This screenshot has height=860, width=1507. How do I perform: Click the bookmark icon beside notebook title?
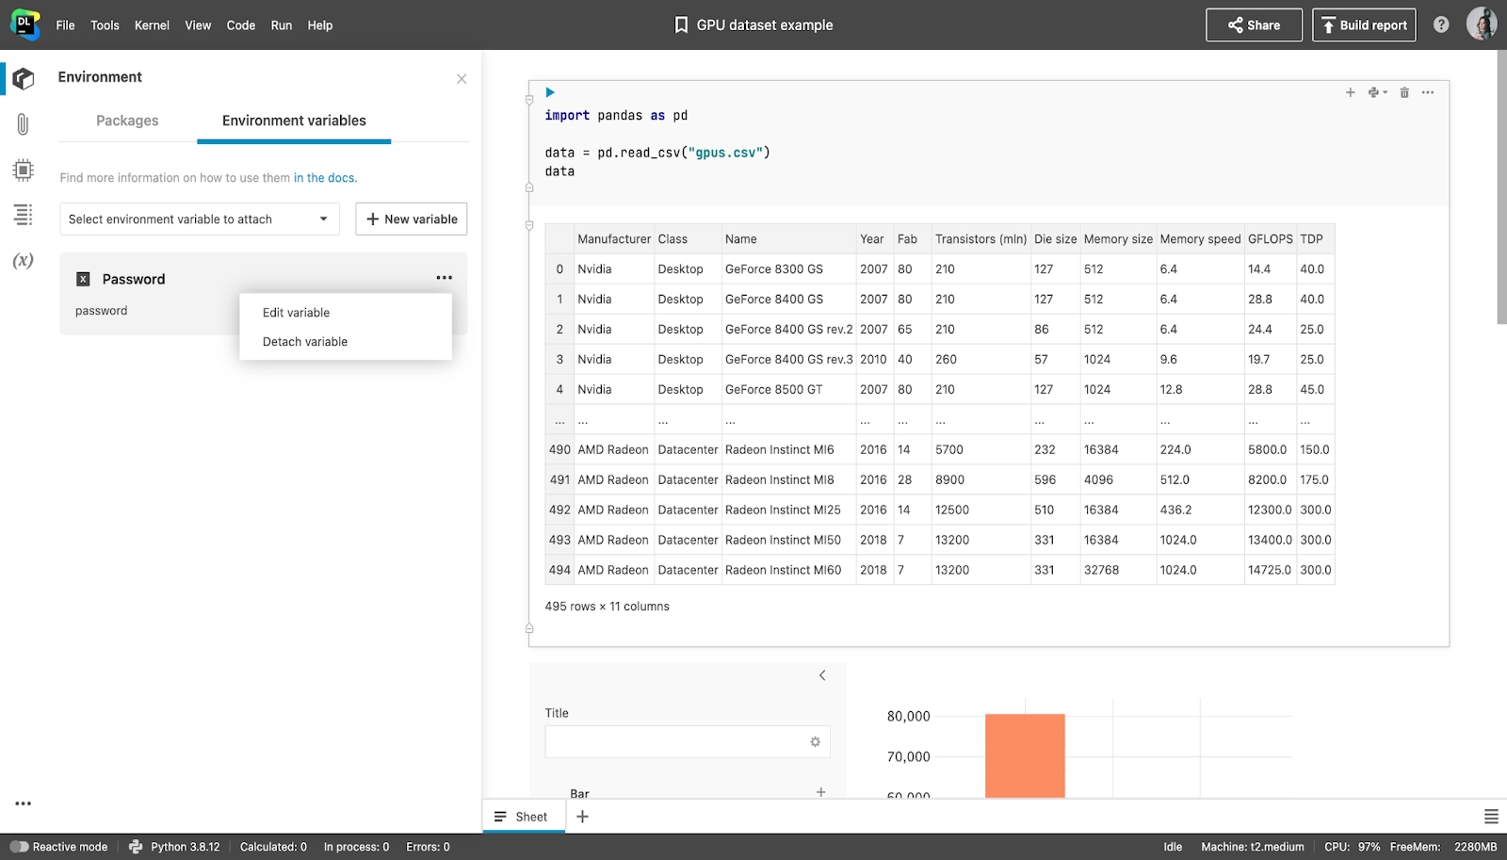681,25
